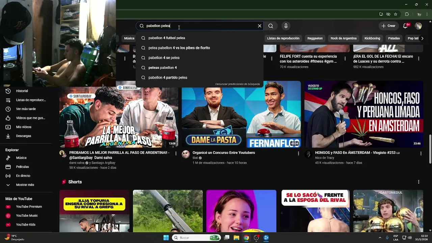Expand Mostrar más in the sidebar
Screen dimensions: 432x243
click(26, 185)
